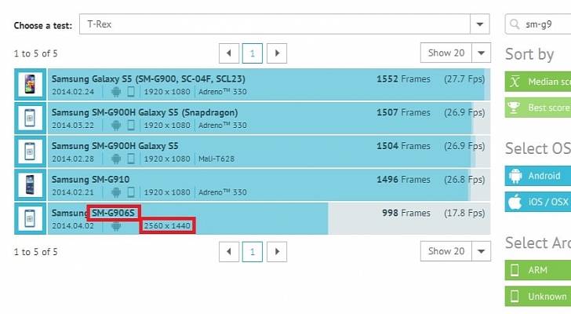Select the Android robot icon filter

(515, 176)
